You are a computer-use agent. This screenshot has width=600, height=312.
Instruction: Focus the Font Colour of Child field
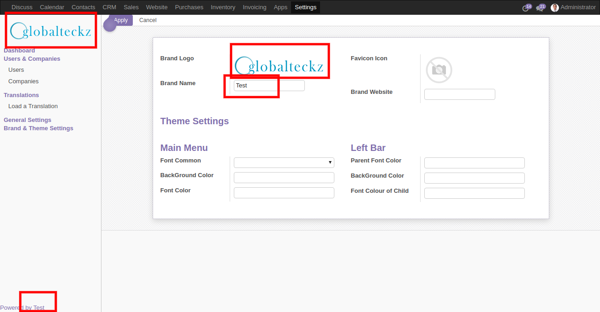pyautogui.click(x=475, y=193)
